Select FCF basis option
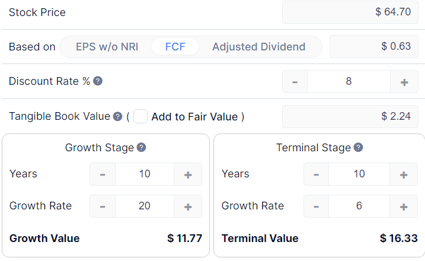The height and width of the screenshot is (261, 425). point(175,47)
